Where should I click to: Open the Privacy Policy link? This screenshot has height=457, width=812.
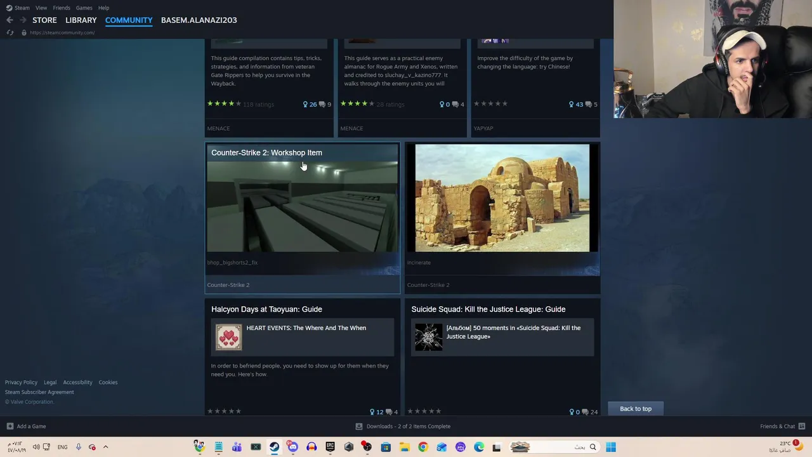tap(21, 382)
